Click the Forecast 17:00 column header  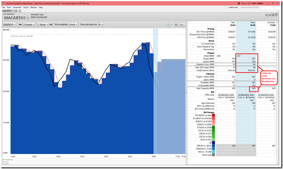click(x=271, y=24)
